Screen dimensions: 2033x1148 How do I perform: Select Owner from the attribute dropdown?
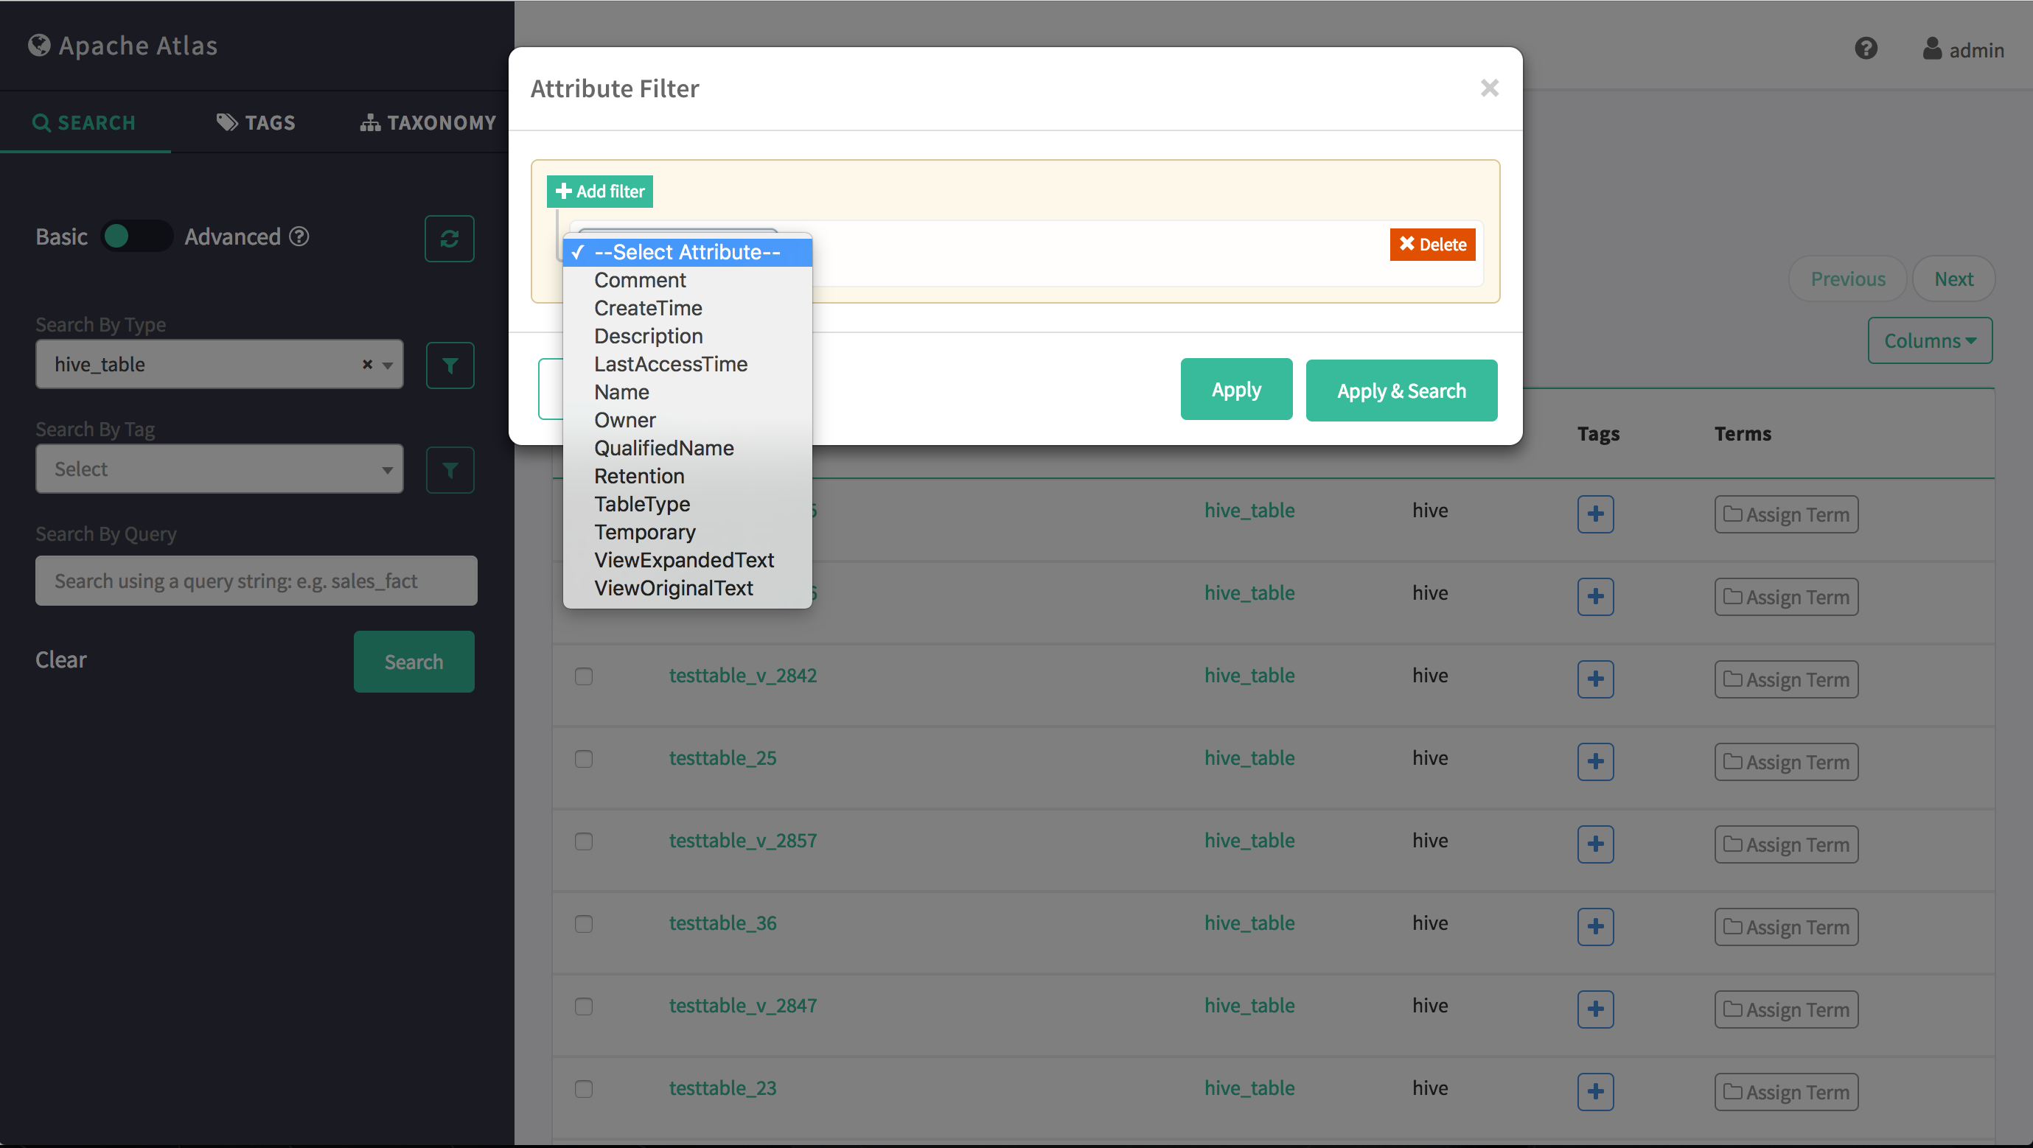[624, 420]
